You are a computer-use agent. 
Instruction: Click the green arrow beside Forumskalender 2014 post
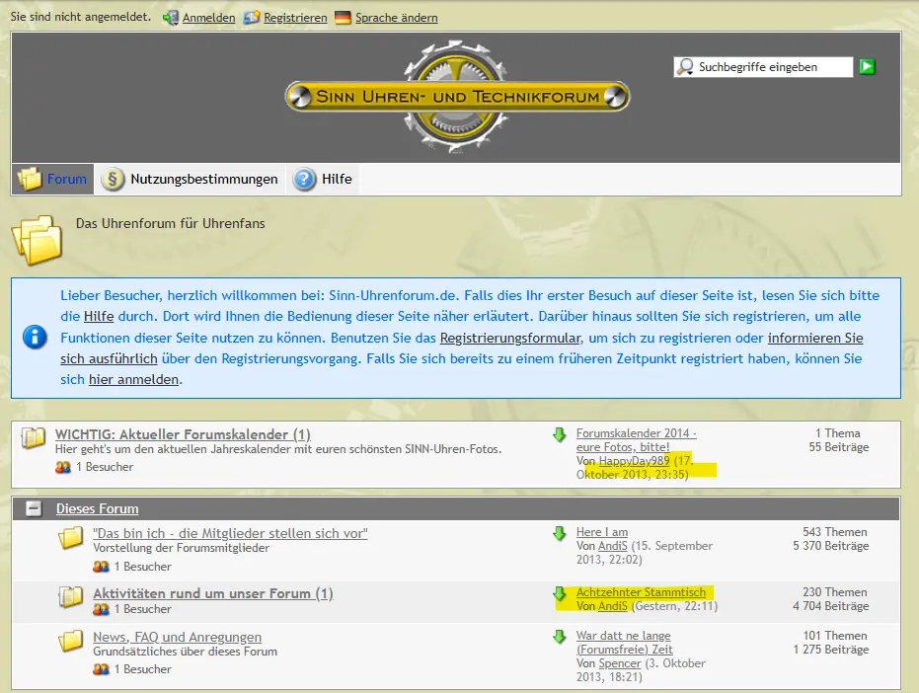tap(559, 435)
